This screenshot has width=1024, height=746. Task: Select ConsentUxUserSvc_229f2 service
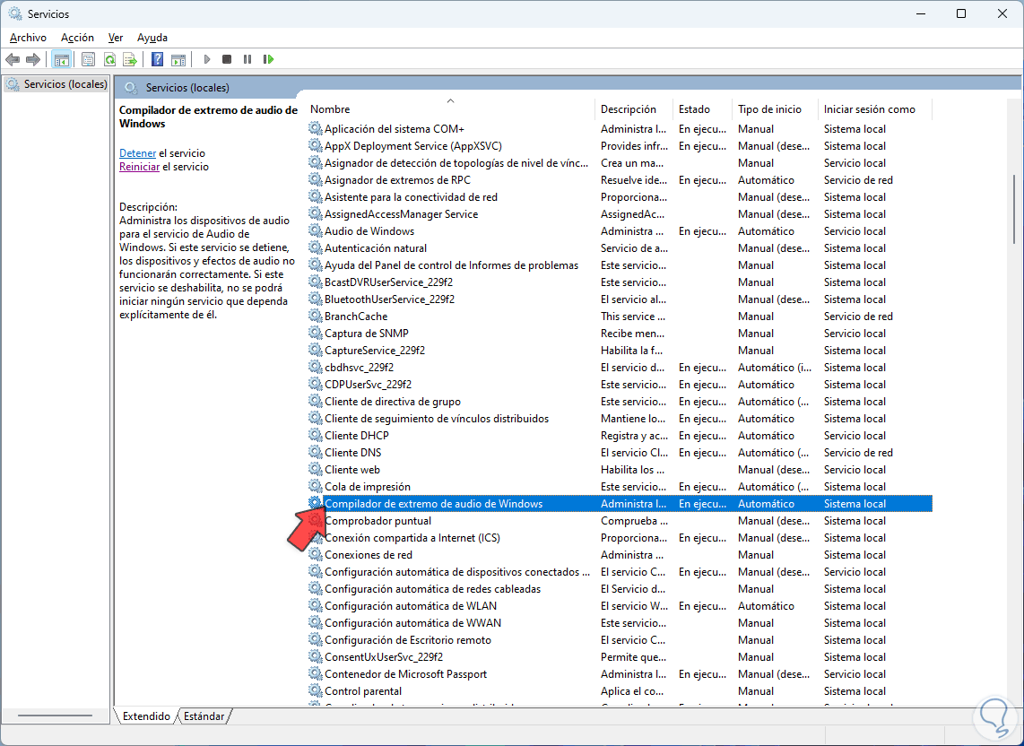click(619, 656)
